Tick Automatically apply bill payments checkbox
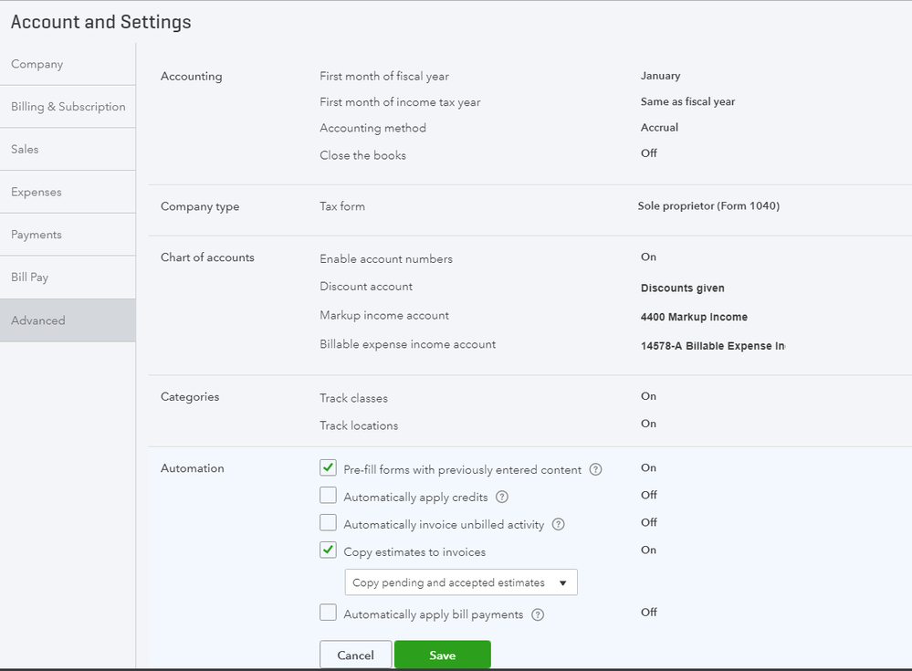912x671 pixels. [x=329, y=613]
